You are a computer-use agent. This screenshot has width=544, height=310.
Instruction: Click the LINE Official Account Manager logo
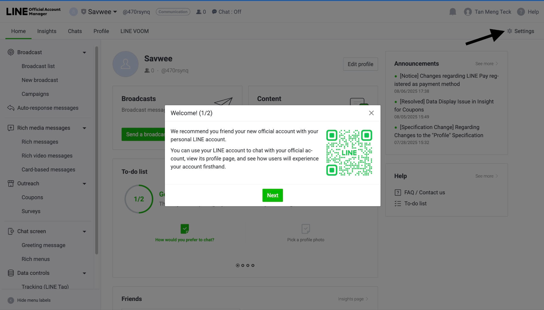[x=33, y=12]
